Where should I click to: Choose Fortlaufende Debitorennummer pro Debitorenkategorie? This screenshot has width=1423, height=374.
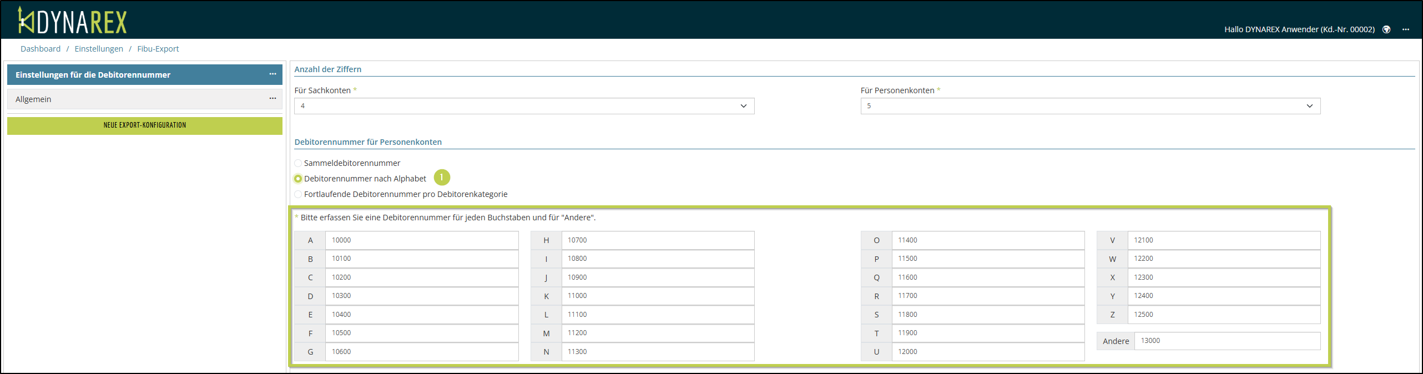coord(298,194)
